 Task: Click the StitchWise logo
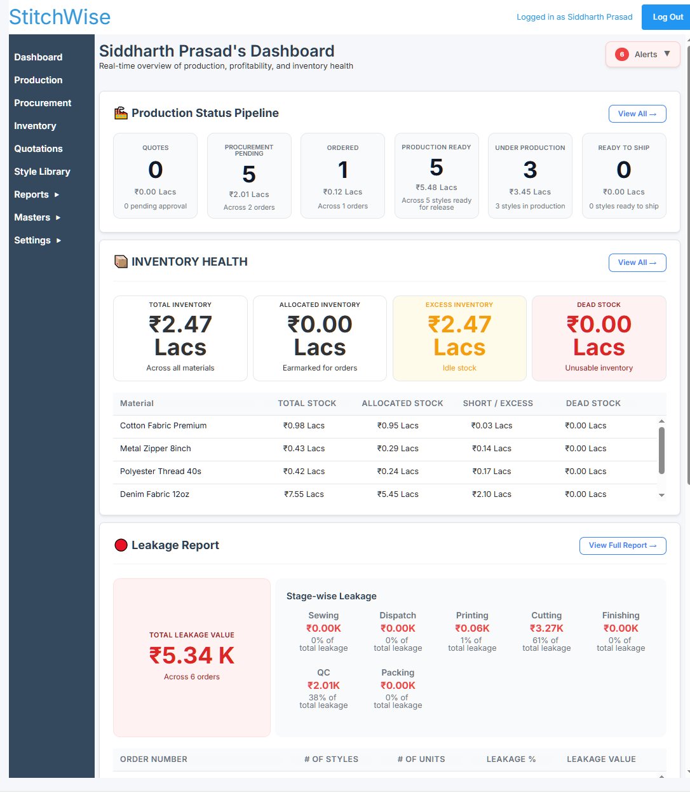click(60, 17)
